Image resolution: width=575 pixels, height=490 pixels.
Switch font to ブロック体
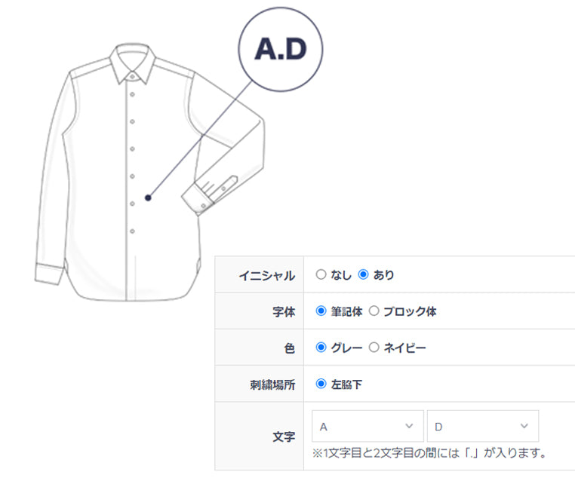374,311
